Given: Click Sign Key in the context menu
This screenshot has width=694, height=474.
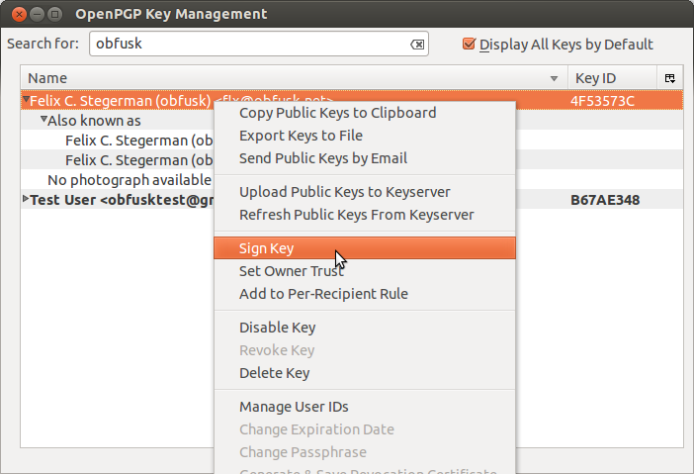Looking at the screenshot, I should coord(365,248).
